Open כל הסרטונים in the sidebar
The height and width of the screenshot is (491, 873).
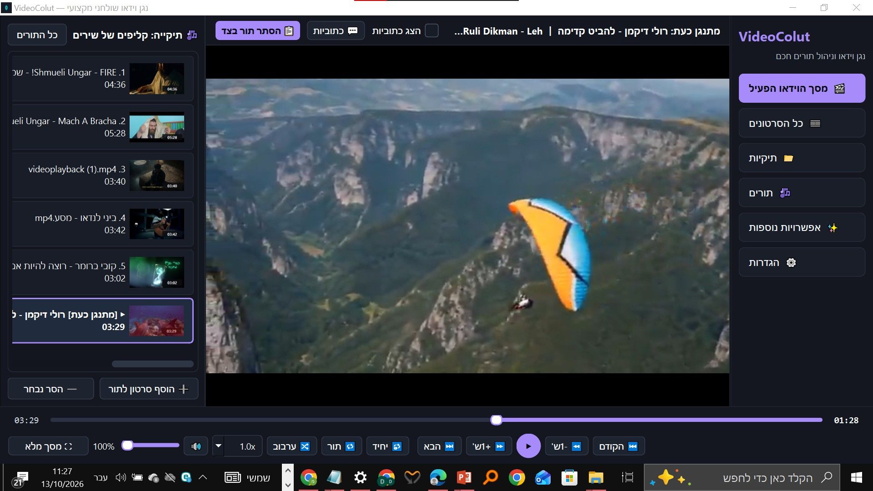802,123
